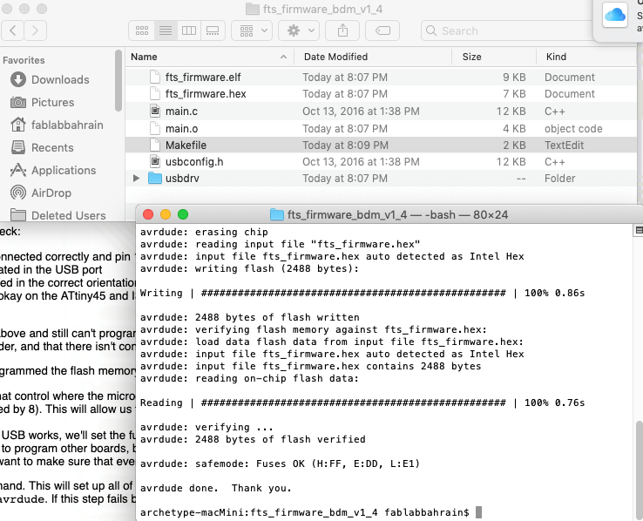This screenshot has width=643, height=521.
Task: Click the Terminal command prompt cursor
Action: click(478, 512)
